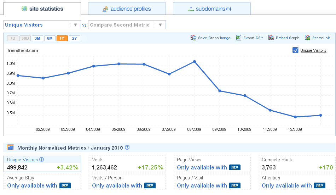This screenshot has width=336, height=195.
Task: Click the Unique Visitors legend link
Action: (313, 50)
